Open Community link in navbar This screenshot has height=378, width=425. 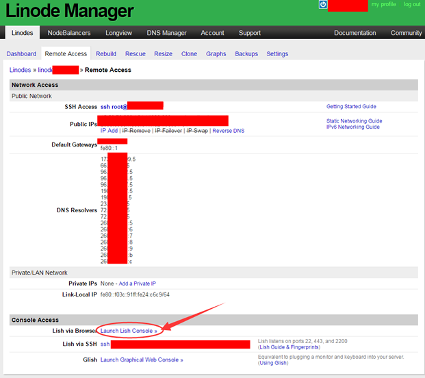click(406, 33)
